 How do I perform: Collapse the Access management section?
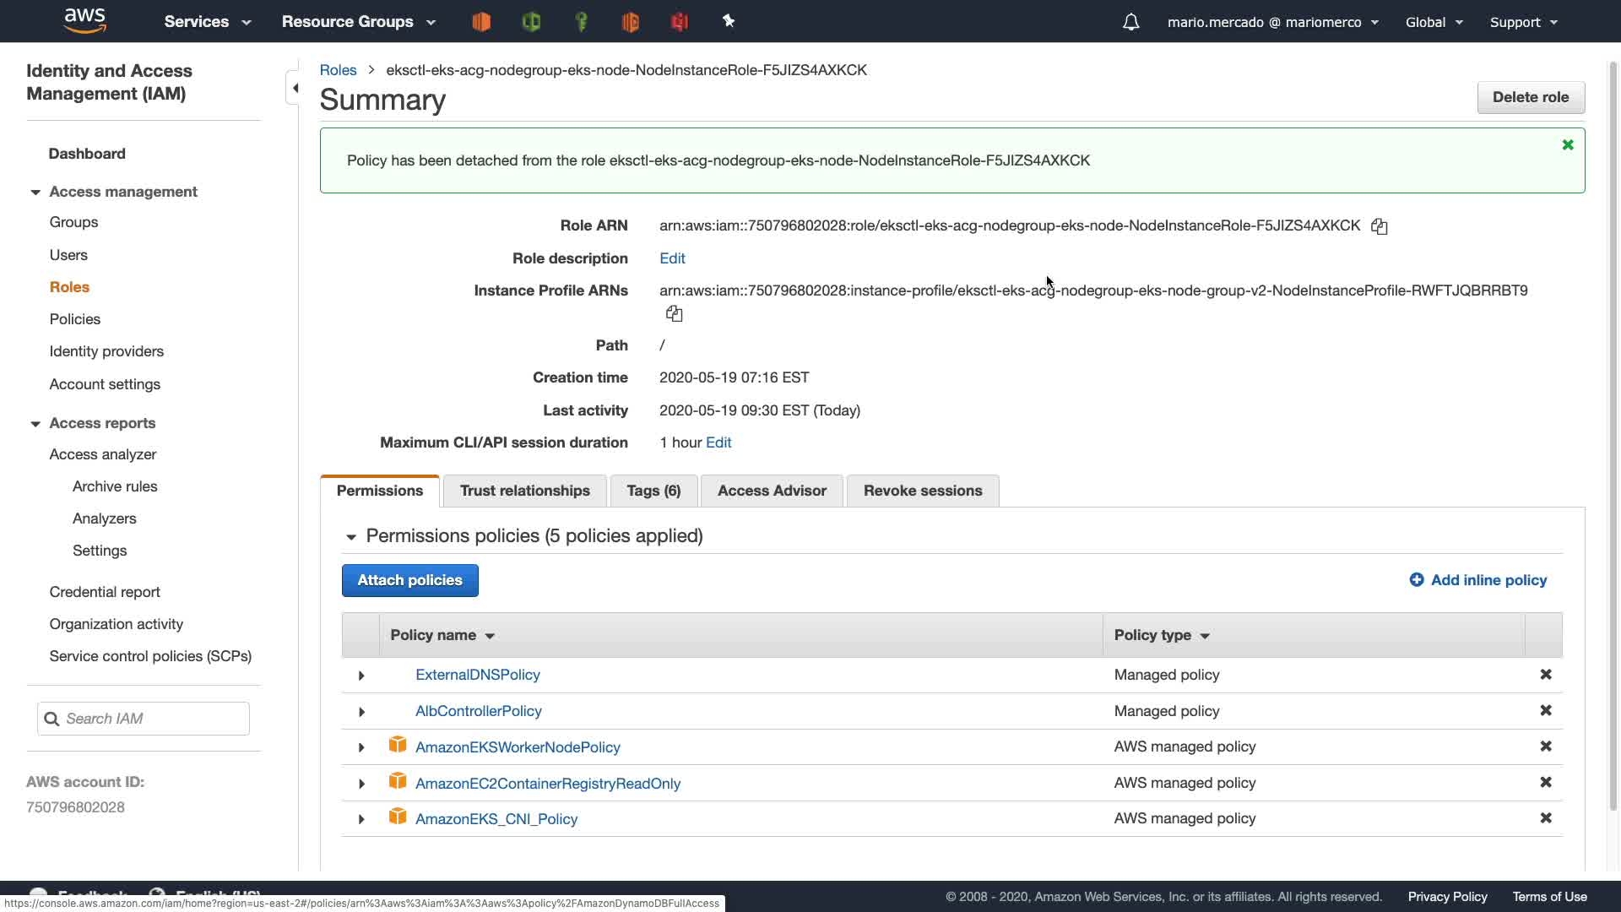[35, 193]
